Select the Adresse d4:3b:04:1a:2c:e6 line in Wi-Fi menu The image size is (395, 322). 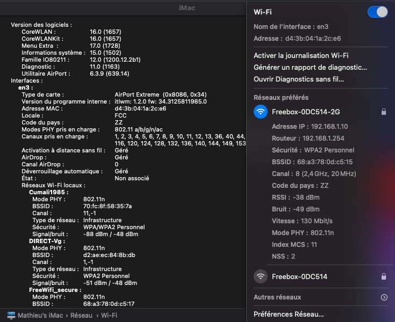coord(297,39)
